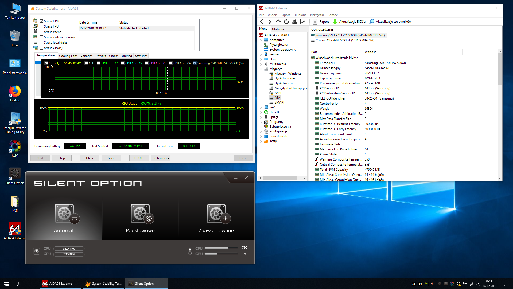Enable Stress system memory checkbox

42,37
